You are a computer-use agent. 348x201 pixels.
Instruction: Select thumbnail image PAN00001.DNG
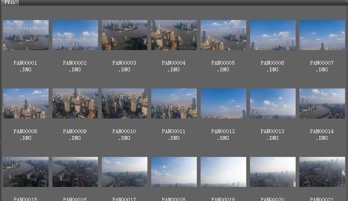click(26, 35)
